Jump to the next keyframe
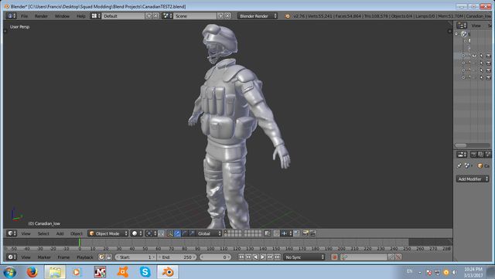Image resolution: width=495 pixels, height=279 pixels. click(x=270, y=257)
